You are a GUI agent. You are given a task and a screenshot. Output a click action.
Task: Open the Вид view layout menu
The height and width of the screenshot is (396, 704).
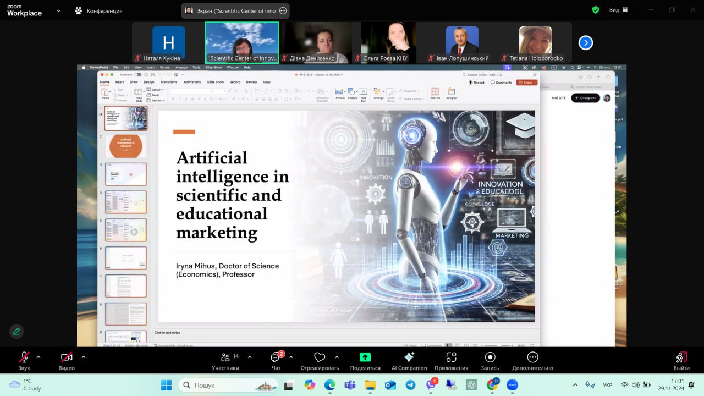point(614,10)
